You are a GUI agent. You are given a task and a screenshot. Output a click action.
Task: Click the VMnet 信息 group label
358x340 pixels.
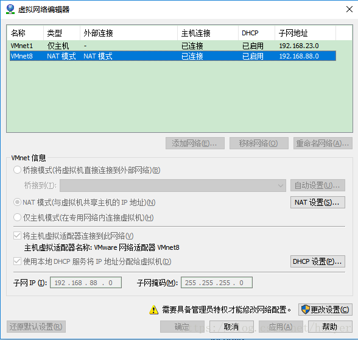(29, 158)
